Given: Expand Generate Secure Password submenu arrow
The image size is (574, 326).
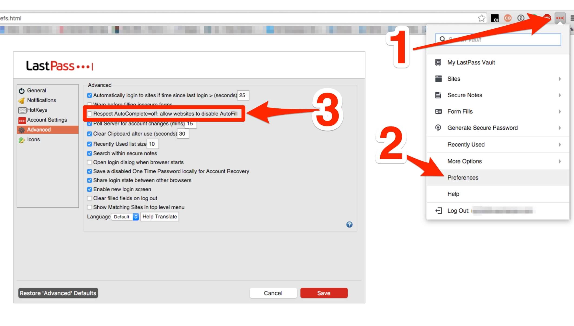Looking at the screenshot, I should point(560,128).
